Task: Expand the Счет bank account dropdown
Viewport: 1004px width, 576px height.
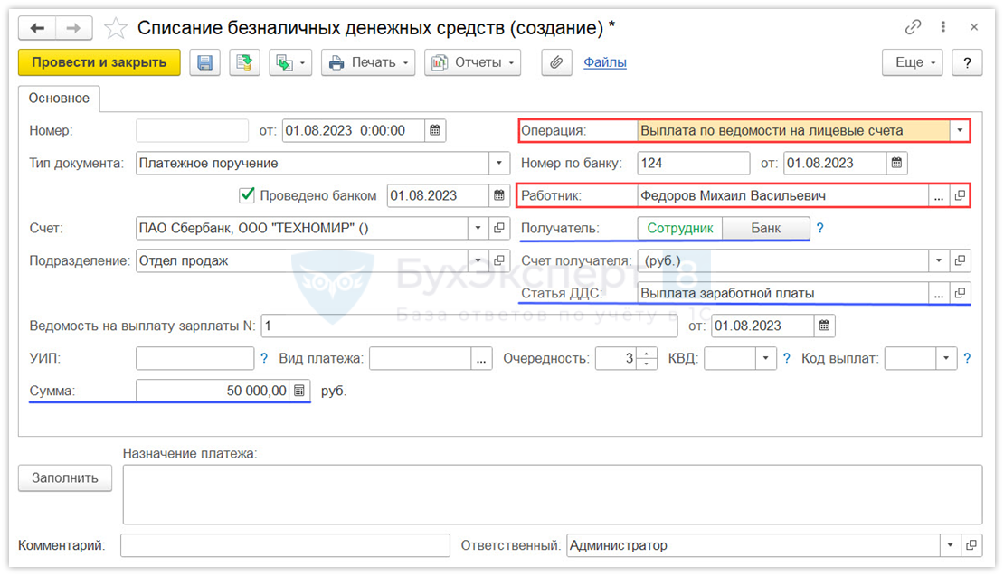Action: tap(478, 229)
